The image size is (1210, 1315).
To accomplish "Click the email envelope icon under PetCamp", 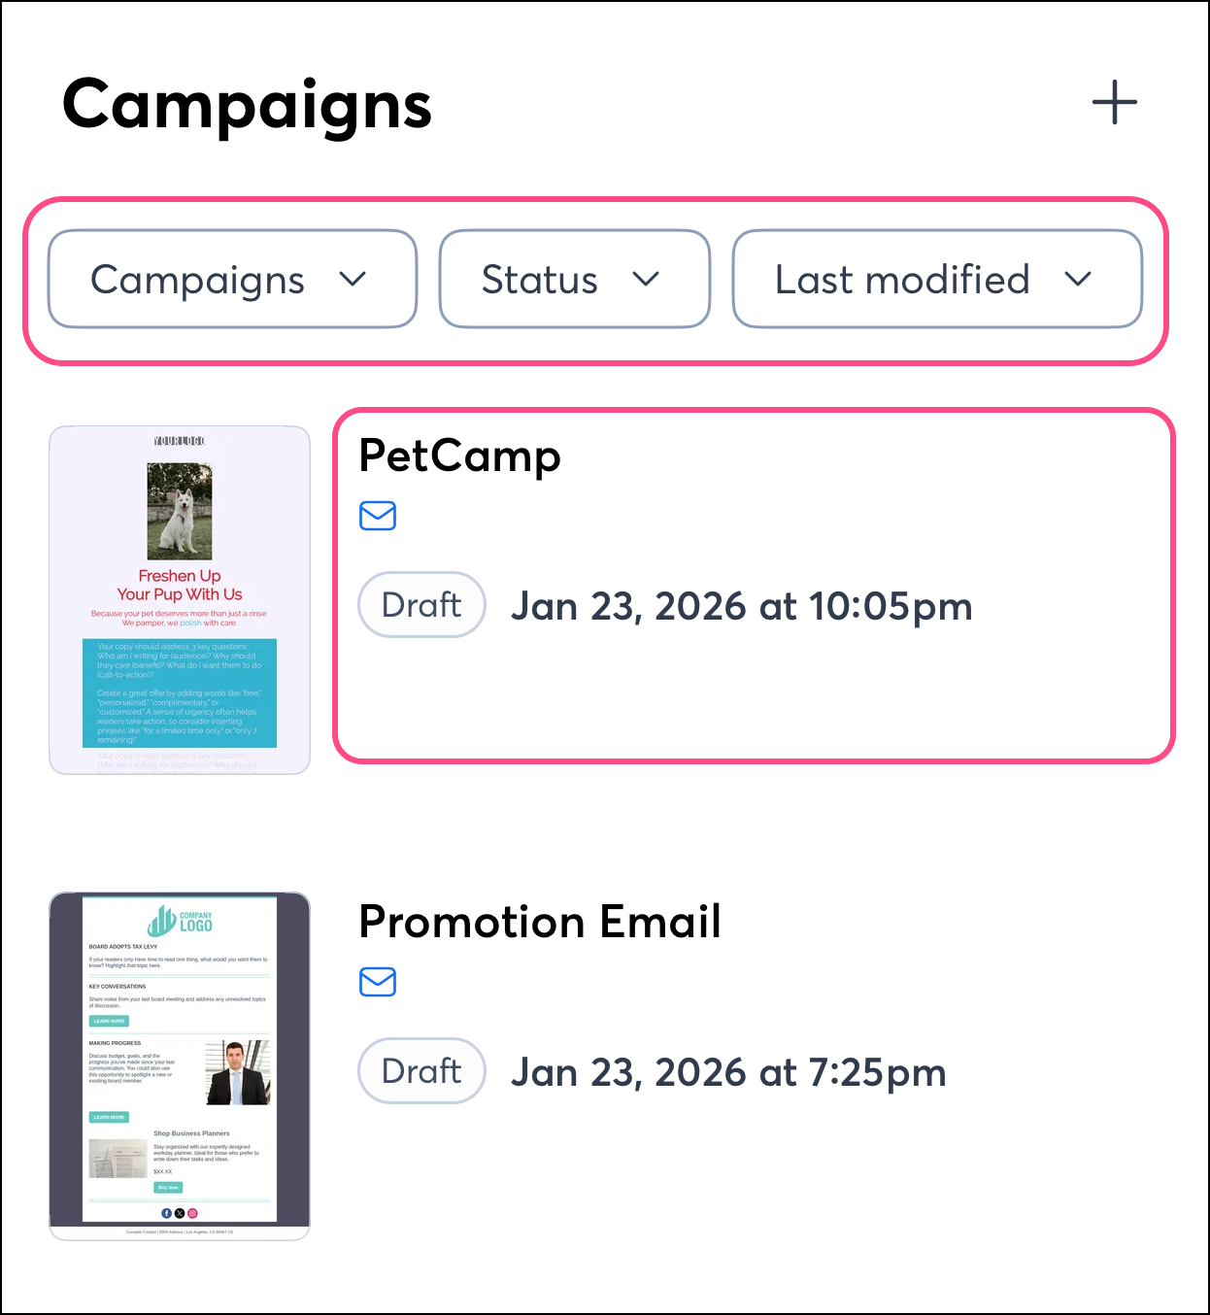I will [378, 516].
